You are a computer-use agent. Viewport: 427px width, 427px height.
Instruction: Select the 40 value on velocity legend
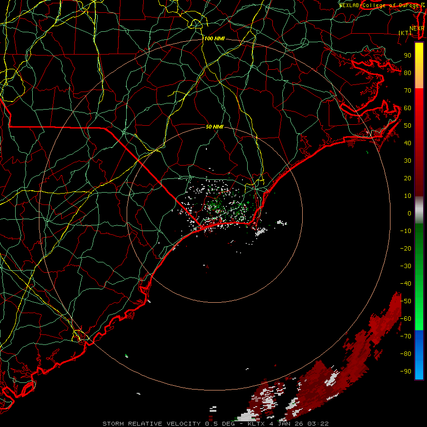pyautogui.click(x=408, y=143)
